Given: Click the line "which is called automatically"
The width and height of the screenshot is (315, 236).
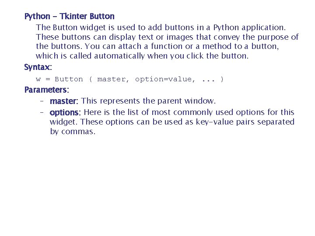Looking at the screenshot, I should point(142,56).
